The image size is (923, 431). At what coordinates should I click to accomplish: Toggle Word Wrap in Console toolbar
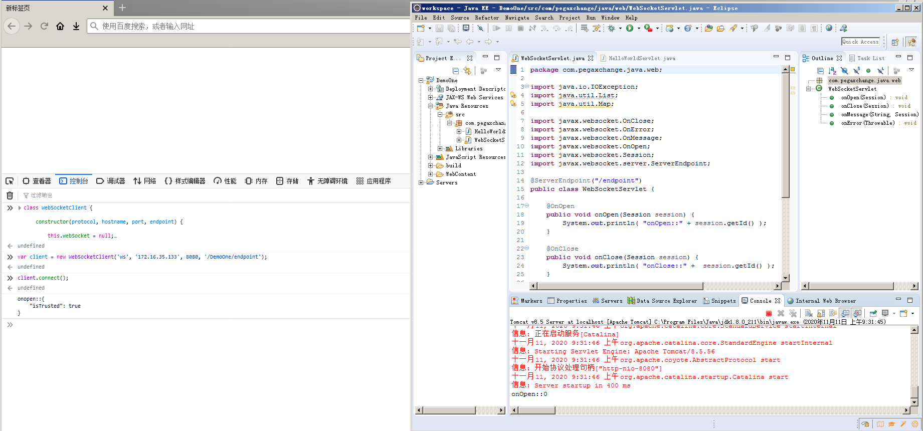833,314
